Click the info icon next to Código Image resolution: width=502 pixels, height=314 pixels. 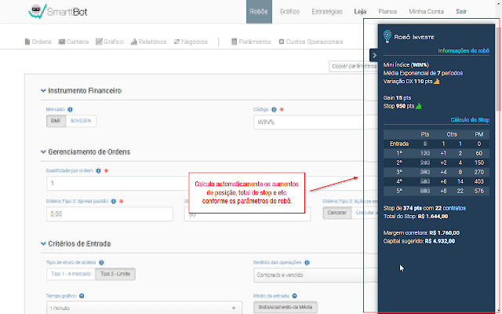(x=274, y=110)
